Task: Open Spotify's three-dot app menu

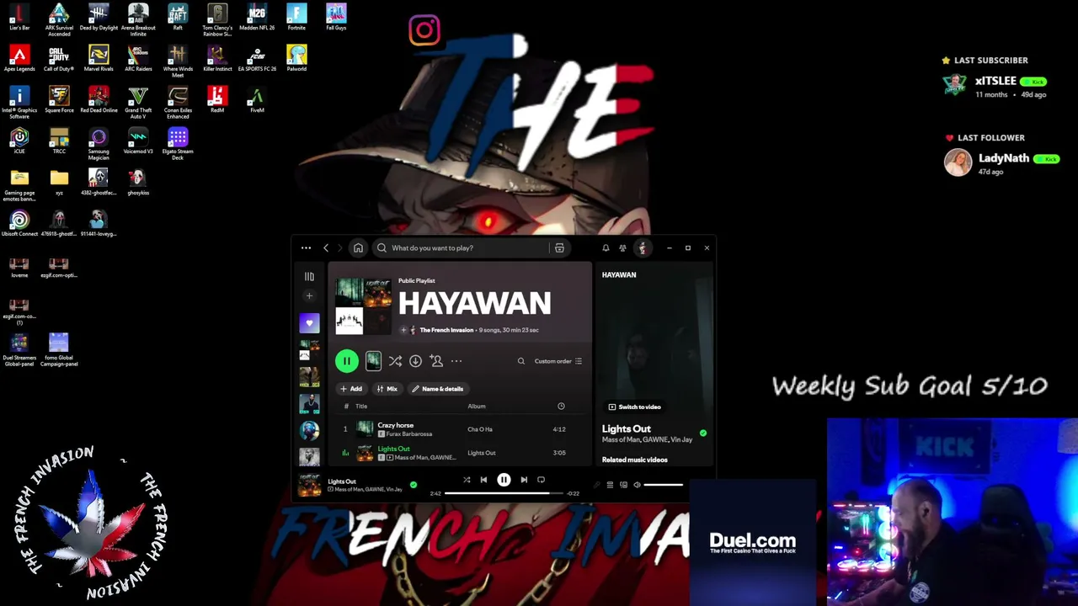Action: tap(306, 248)
